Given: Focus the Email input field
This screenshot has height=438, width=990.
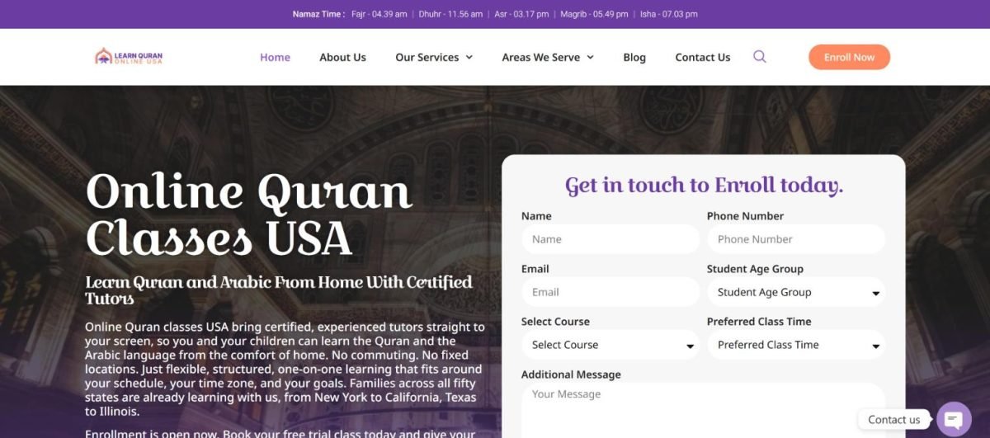Looking at the screenshot, I should [610, 292].
